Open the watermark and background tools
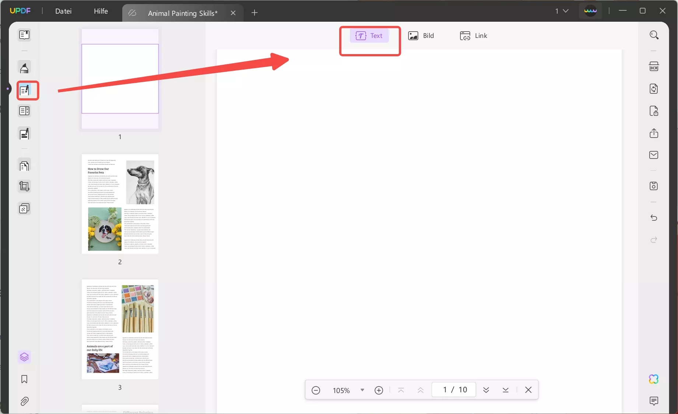The width and height of the screenshot is (678, 414). (x=24, y=209)
